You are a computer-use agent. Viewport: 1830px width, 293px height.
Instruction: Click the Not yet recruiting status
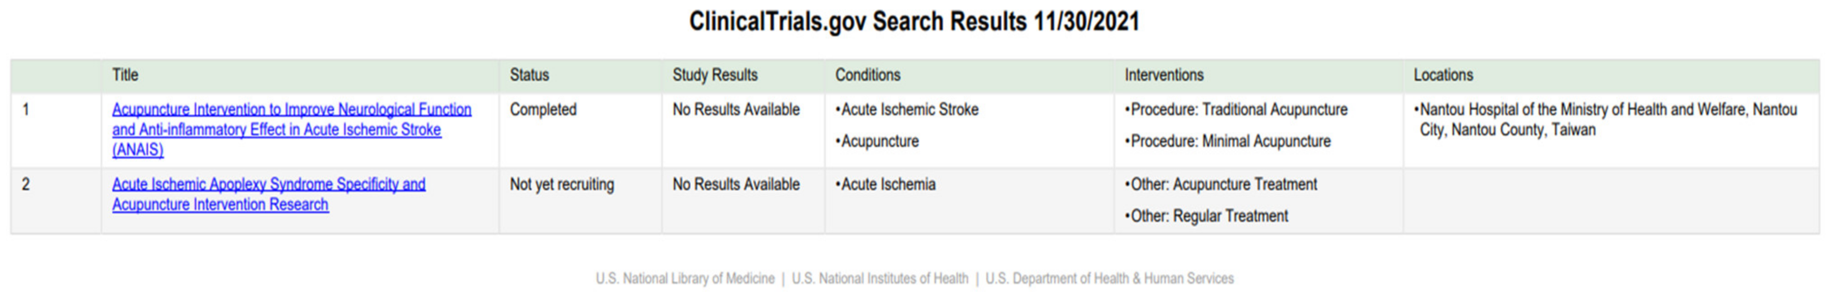[561, 185]
